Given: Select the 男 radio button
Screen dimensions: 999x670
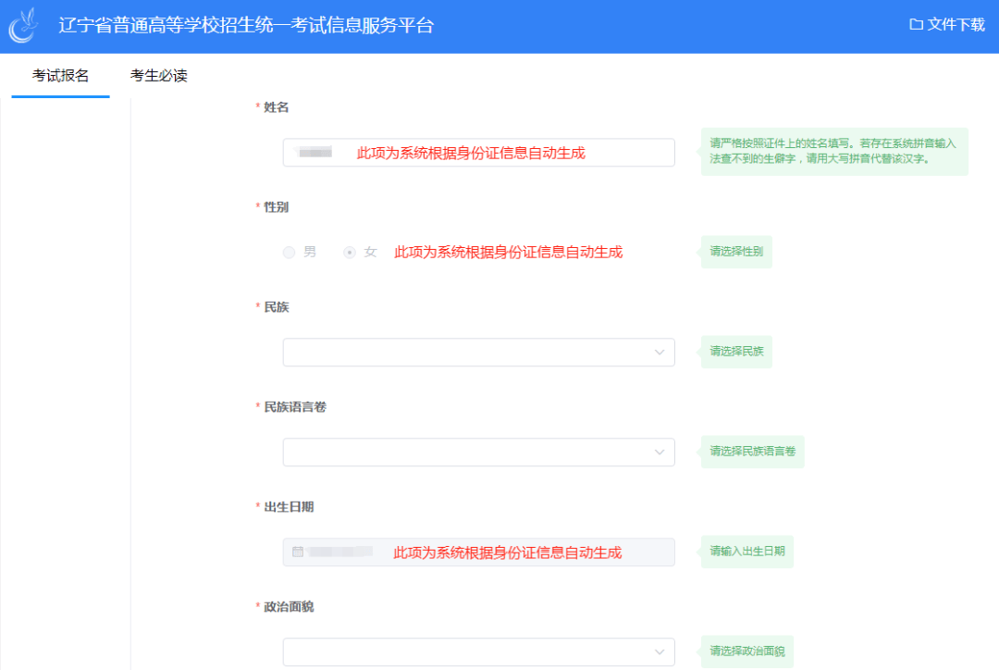Looking at the screenshot, I should (290, 252).
